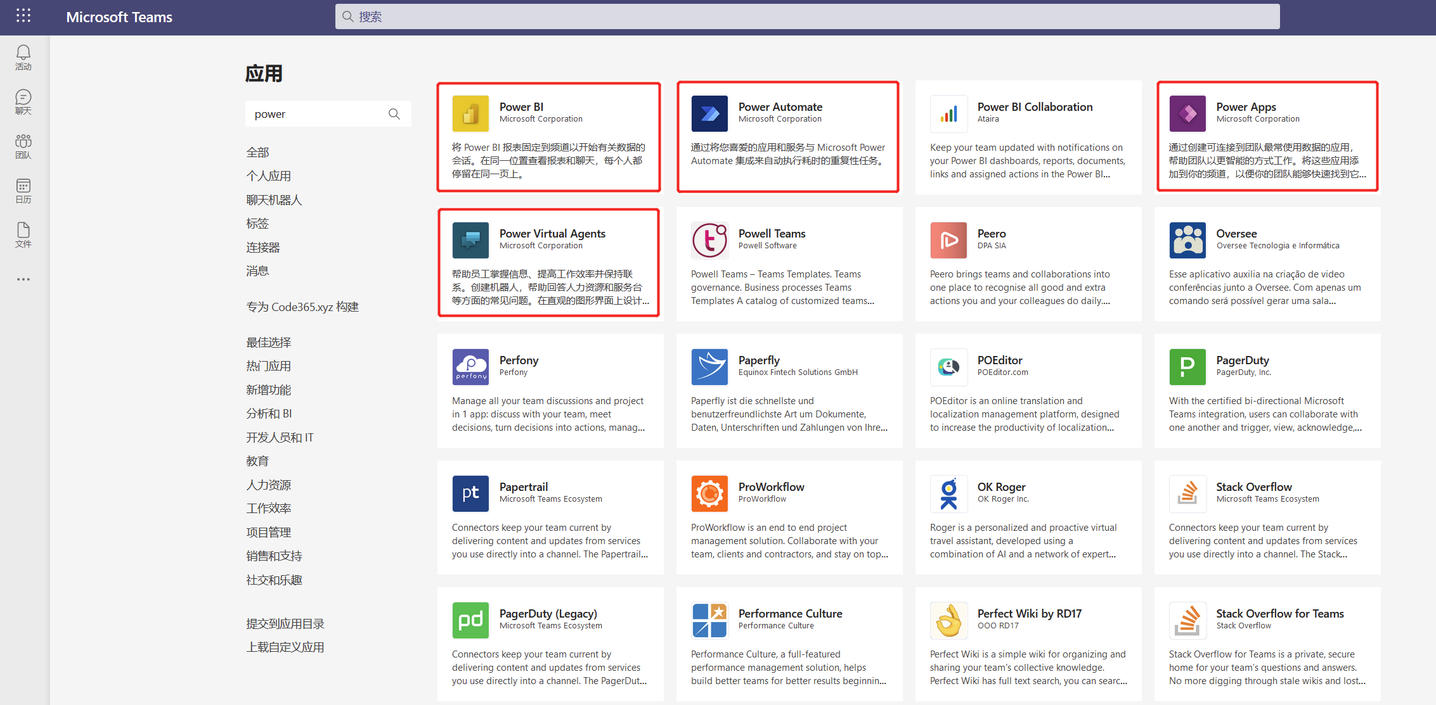Open the Calendar (日历) icon

(23, 190)
